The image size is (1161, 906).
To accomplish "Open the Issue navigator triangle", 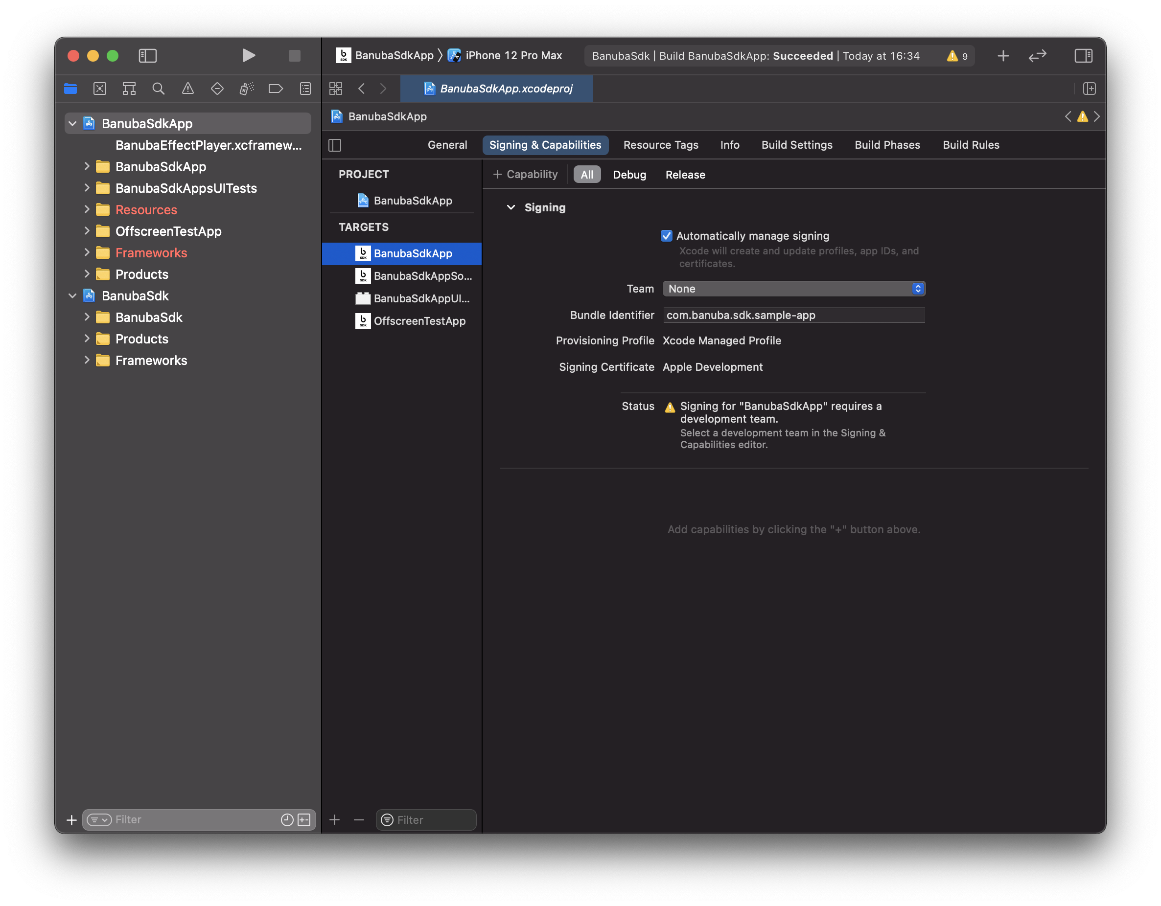I will click(187, 88).
